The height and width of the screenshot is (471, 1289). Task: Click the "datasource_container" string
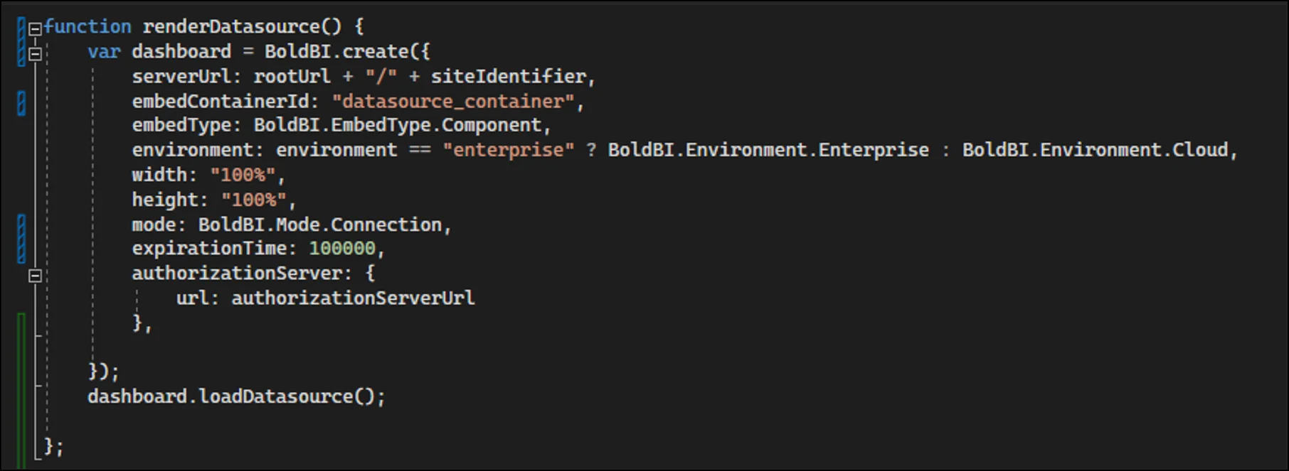click(x=453, y=102)
